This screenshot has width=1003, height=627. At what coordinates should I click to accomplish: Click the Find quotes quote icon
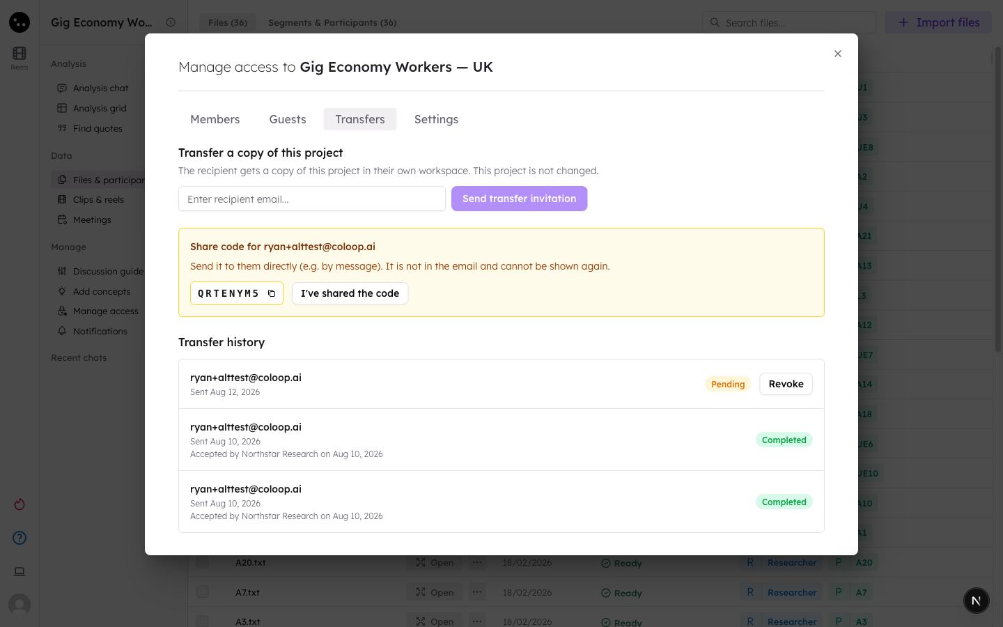pyautogui.click(x=62, y=128)
